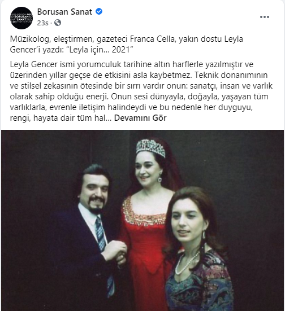The height and width of the screenshot is (311, 285).
Task: Click the woman in the red dress
Action: tap(147, 228)
